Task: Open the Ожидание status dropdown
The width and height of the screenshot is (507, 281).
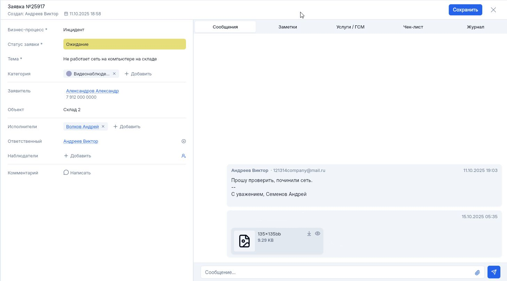Action: (125, 44)
